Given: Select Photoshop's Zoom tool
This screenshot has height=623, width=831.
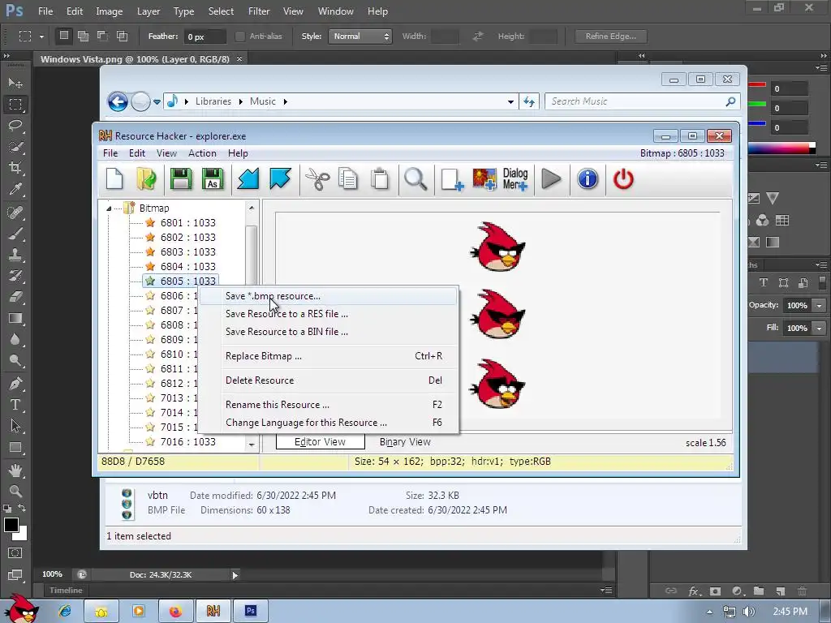Looking at the screenshot, I should [15, 491].
